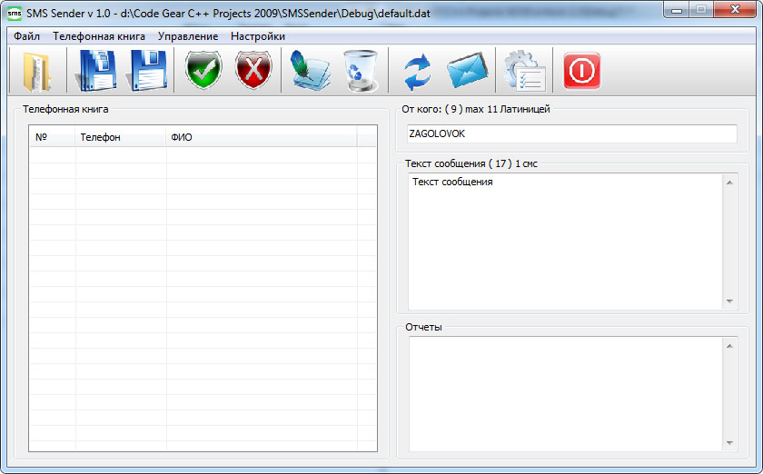The height and width of the screenshot is (474, 763).
Task: Open file with the folder icon
Action: coord(37,71)
